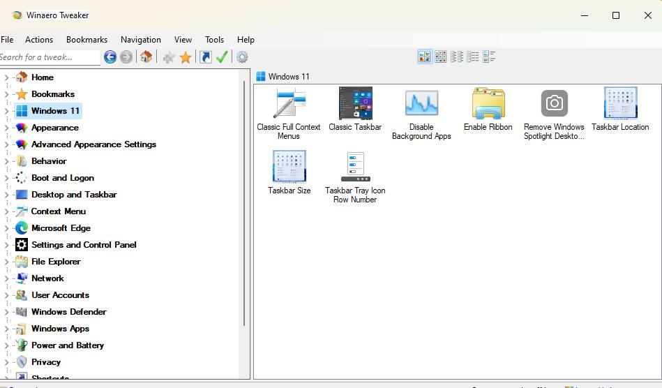Select Windows 11 in the tree
Screen dimensions: 662x388
55,111
